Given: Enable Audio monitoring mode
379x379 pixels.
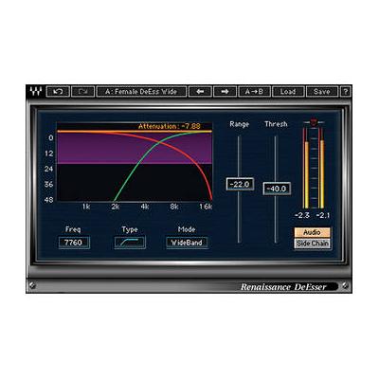Looking at the screenshot, I should click(313, 232).
